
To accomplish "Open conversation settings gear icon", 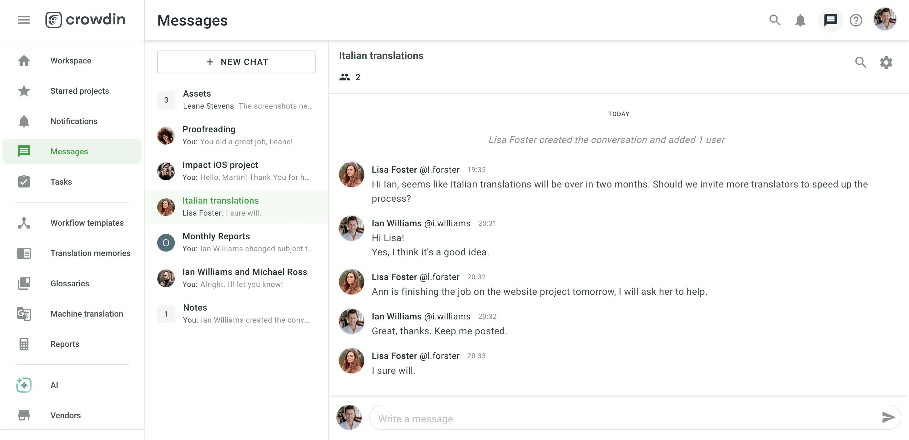I will [x=886, y=62].
